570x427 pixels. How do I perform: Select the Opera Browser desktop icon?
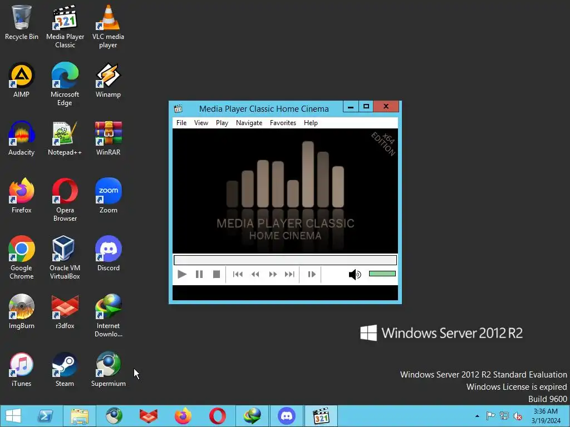tap(65, 200)
